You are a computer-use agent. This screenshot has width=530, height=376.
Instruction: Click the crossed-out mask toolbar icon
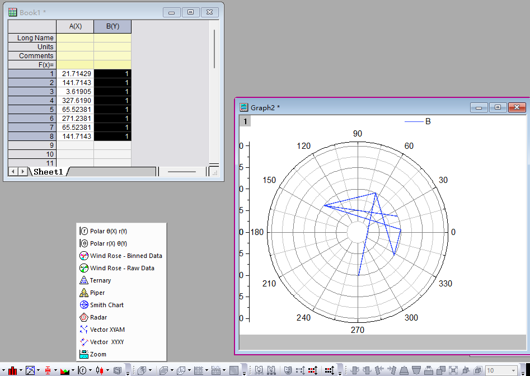(271, 370)
